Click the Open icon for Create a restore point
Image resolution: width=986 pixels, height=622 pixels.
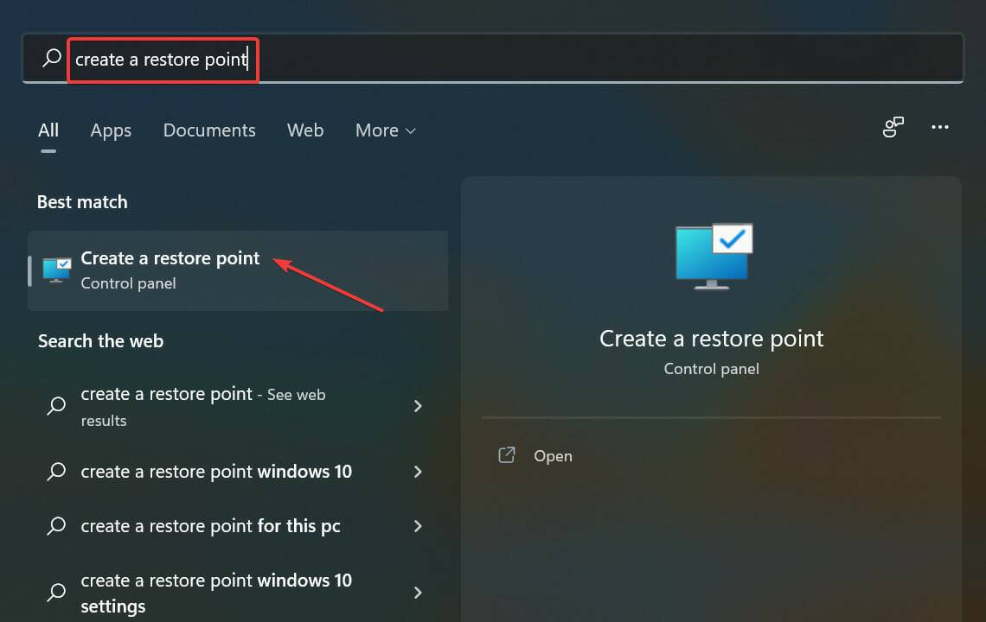[x=507, y=455]
